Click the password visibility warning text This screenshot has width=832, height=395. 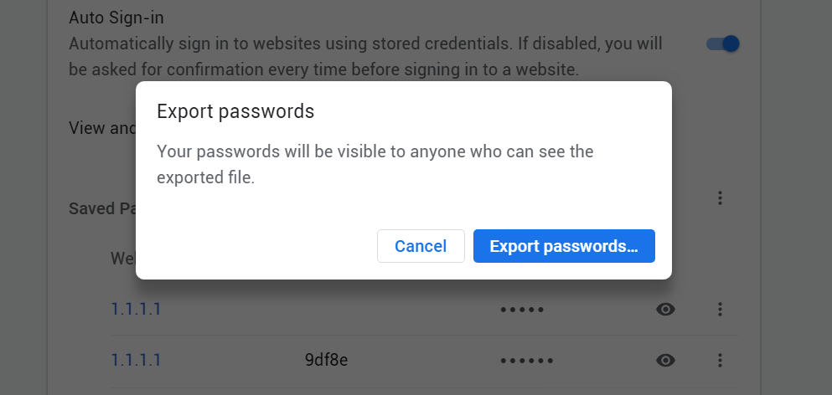(375, 164)
